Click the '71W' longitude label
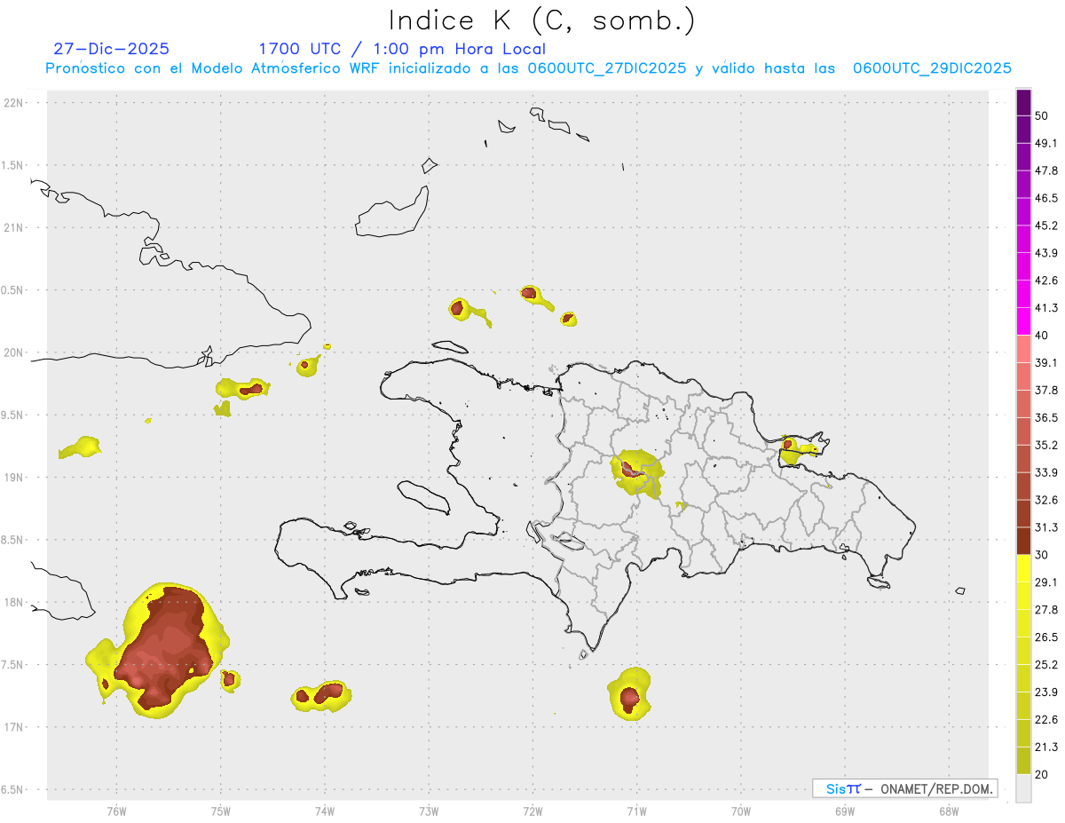The height and width of the screenshot is (823, 1065). tap(636, 811)
